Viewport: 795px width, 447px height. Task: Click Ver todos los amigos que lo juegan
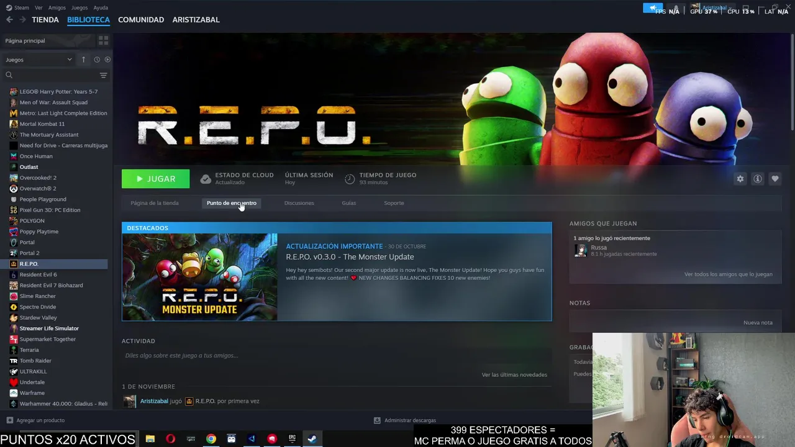[729, 274]
